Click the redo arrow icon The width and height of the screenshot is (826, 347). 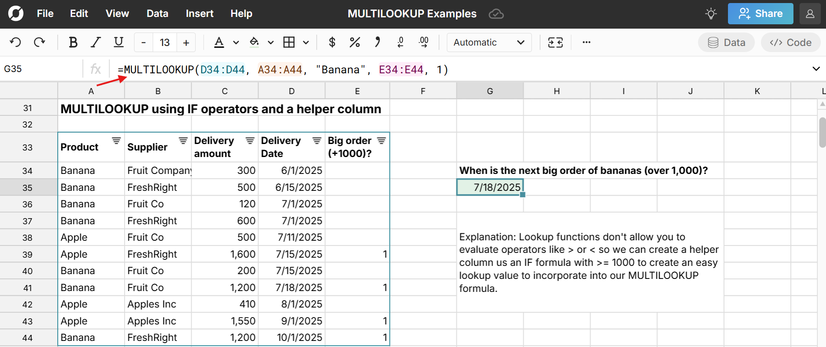coord(39,43)
